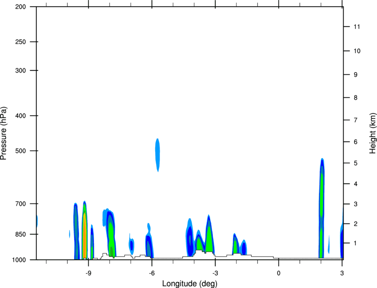Viewport: 377px width, 288px height.
Task: Click the 500 pressure tick label
Action: click(x=20, y=151)
